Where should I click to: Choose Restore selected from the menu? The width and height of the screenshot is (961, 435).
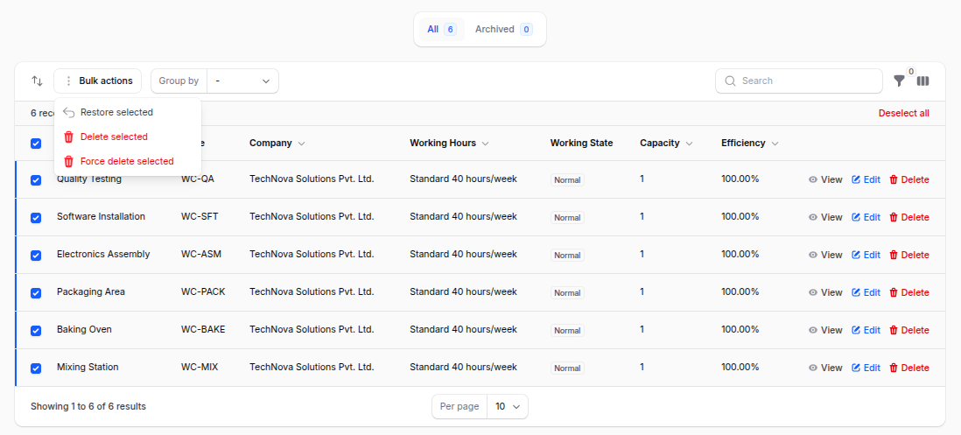tap(128, 113)
